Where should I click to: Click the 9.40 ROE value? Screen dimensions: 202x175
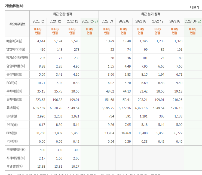(x=179, y=83)
